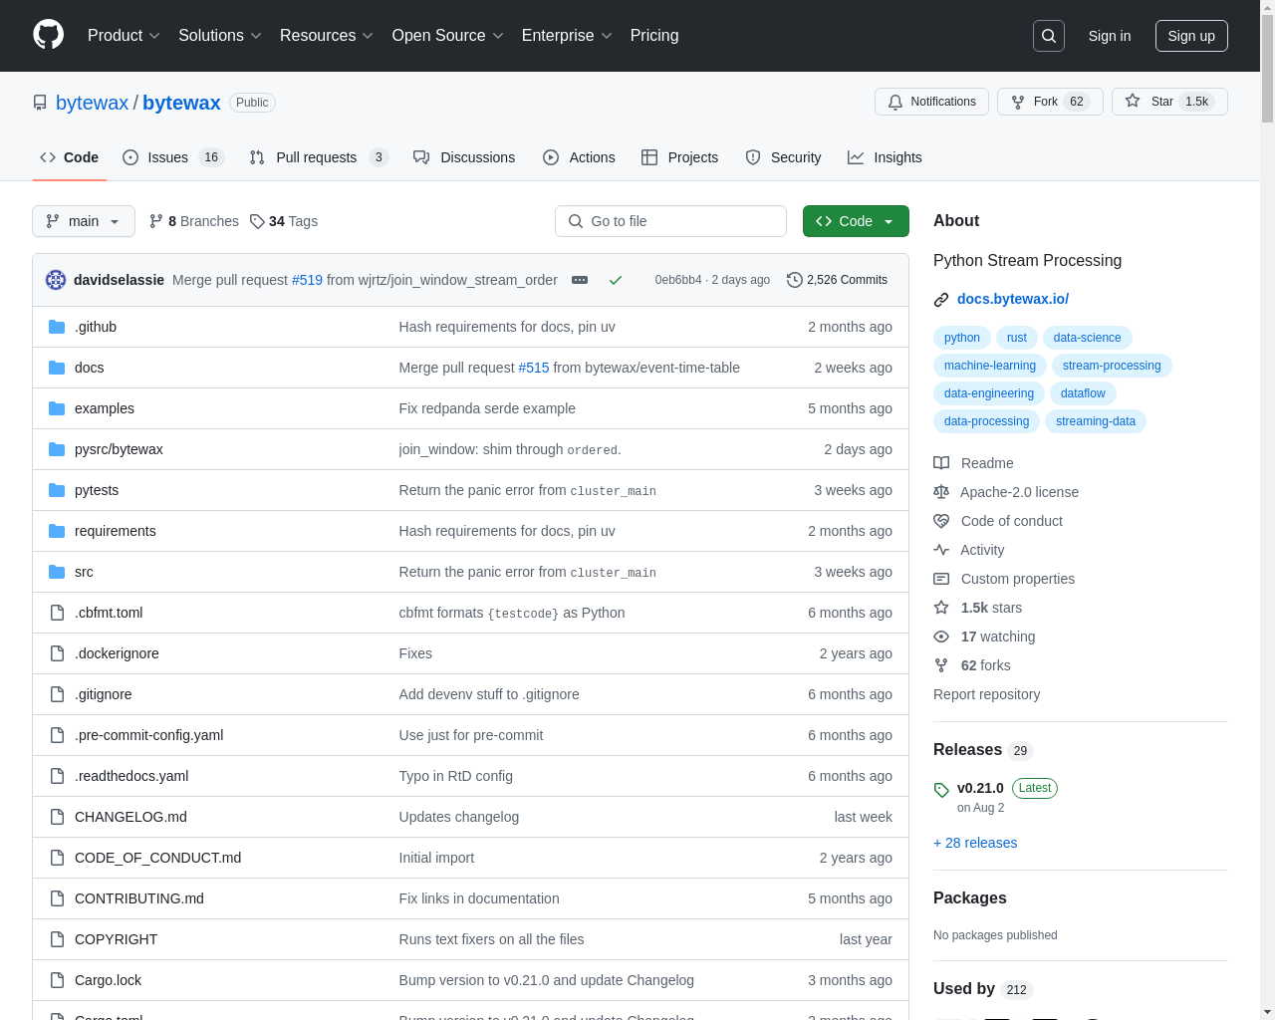Switch to the Security tab
The width and height of the screenshot is (1275, 1020).
(x=784, y=157)
